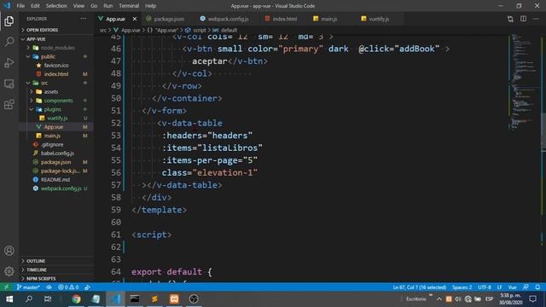Expand the components folder
Screen dimensions: 546x307
(58, 101)
